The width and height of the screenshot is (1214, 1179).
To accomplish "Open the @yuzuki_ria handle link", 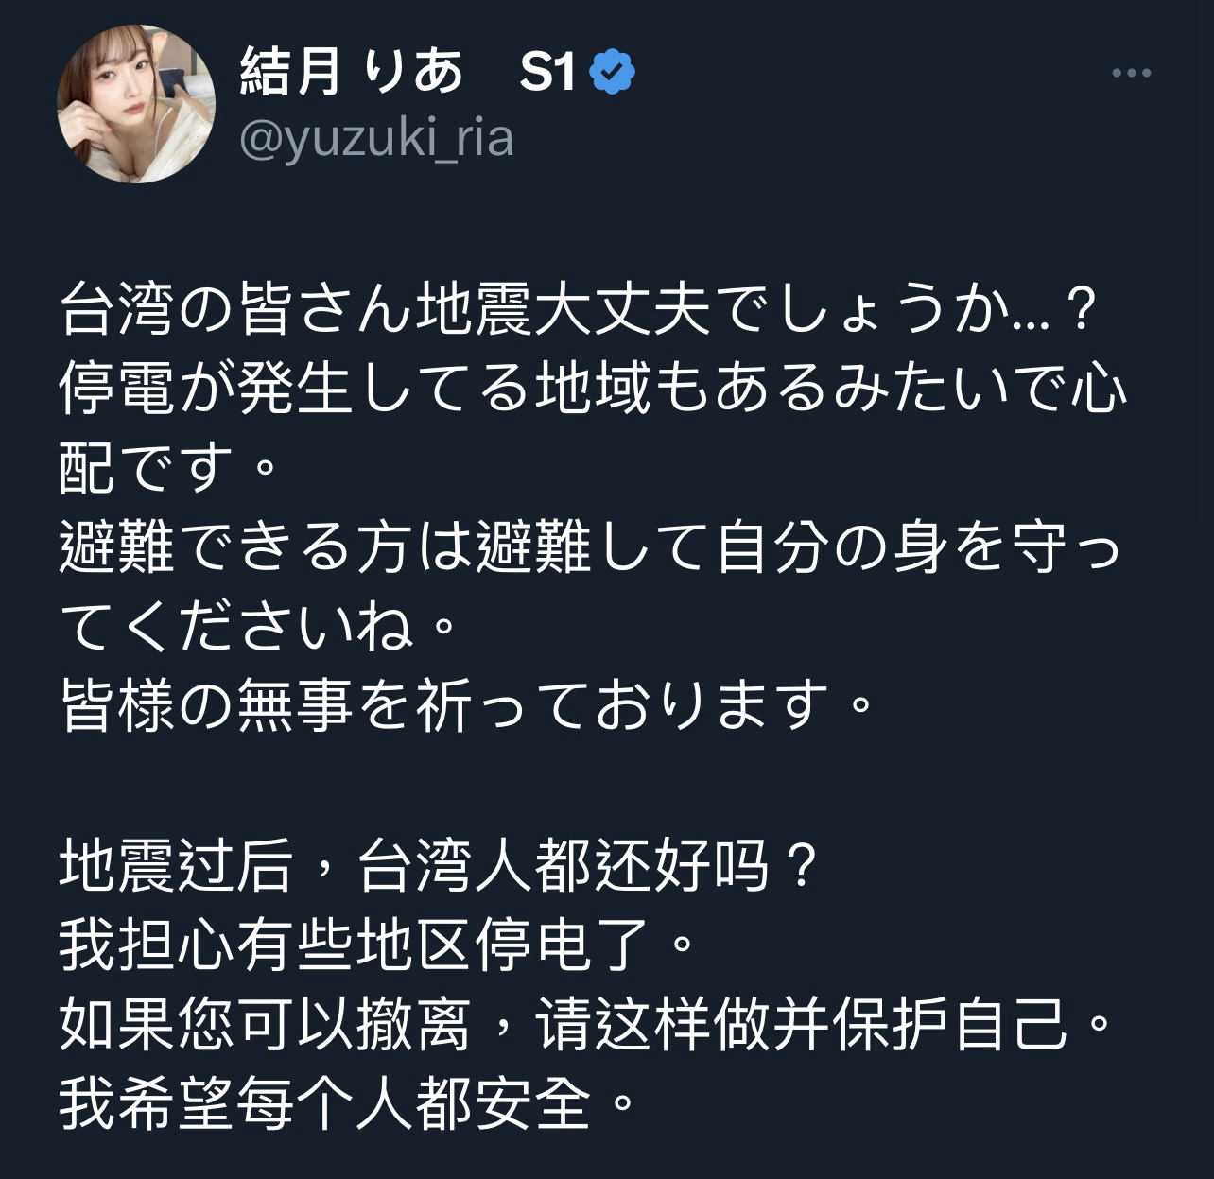I will [376, 139].
